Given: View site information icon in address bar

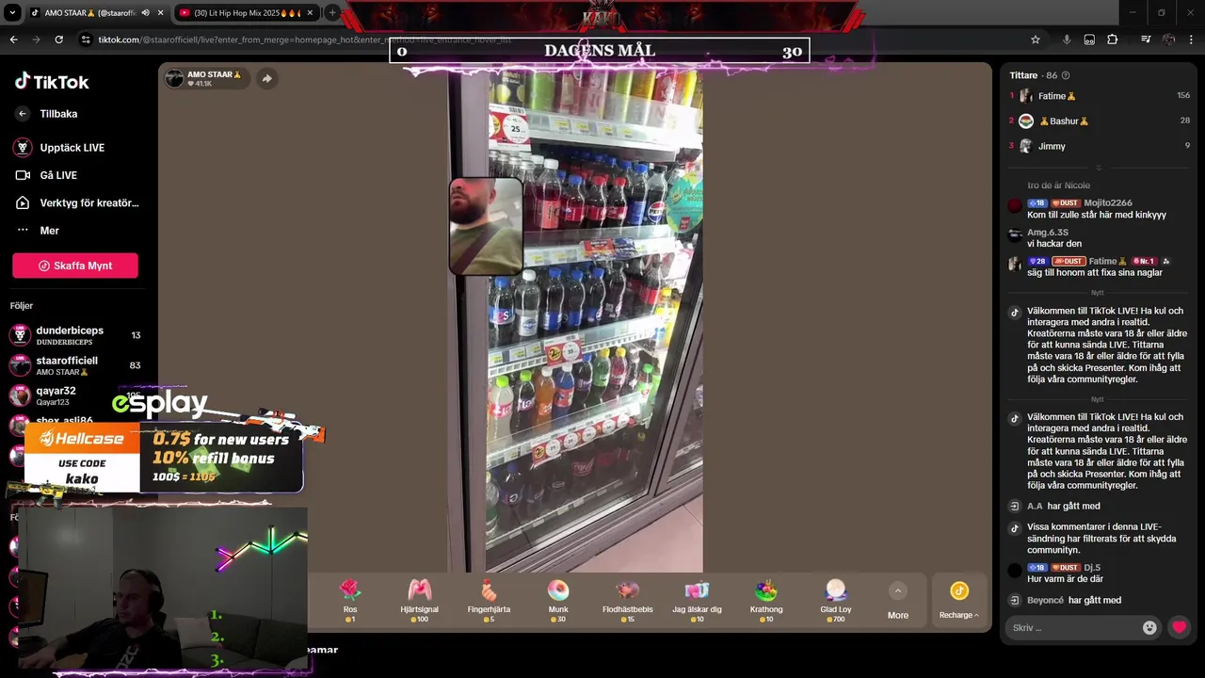Looking at the screenshot, I should coord(86,40).
